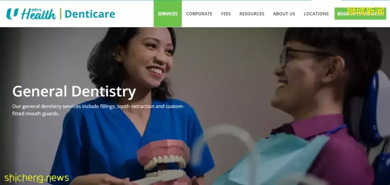Expand the ABOUT US menu
This screenshot has width=390, height=185.
[284, 14]
